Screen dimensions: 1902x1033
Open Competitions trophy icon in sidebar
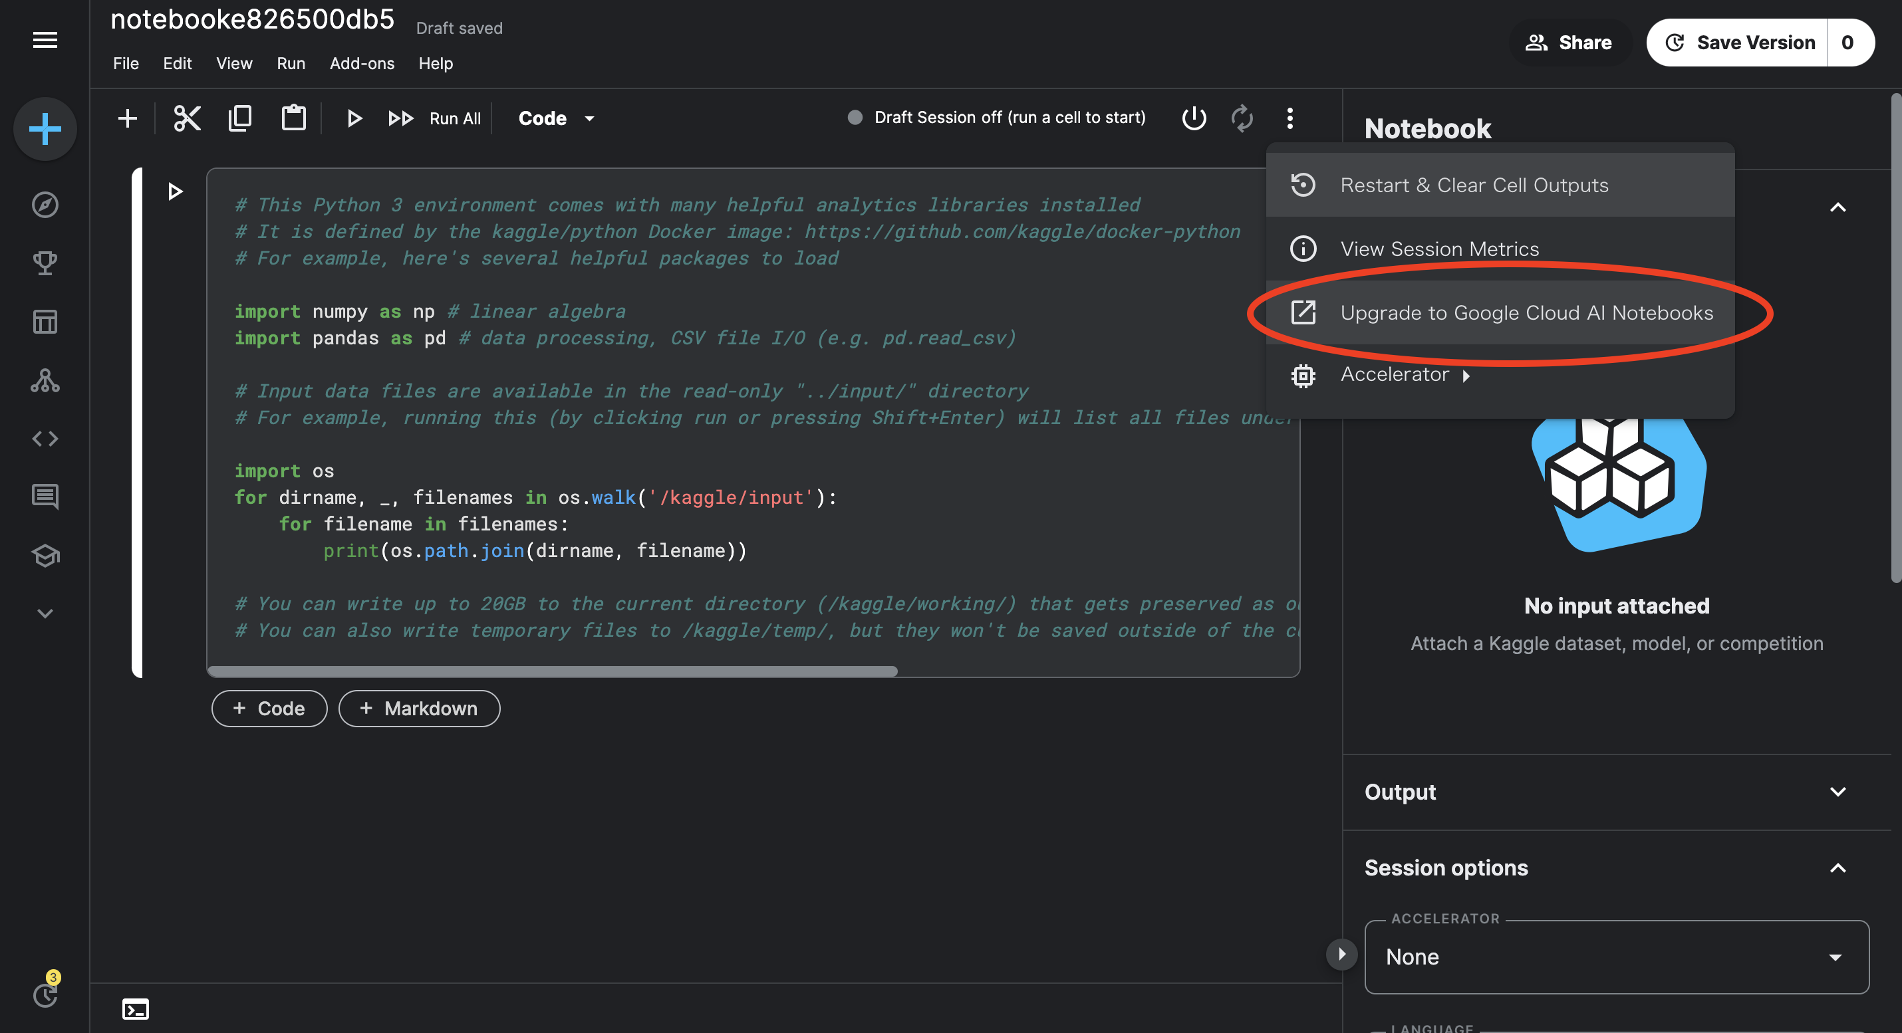[45, 263]
